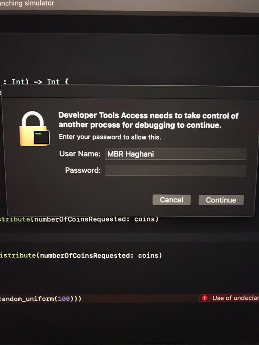
Task: Click the User Name field containing MBR Haghani
Action: click(176, 154)
